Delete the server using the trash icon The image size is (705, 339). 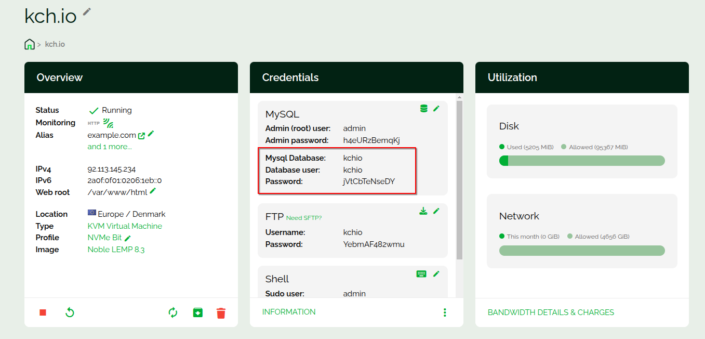(x=221, y=313)
